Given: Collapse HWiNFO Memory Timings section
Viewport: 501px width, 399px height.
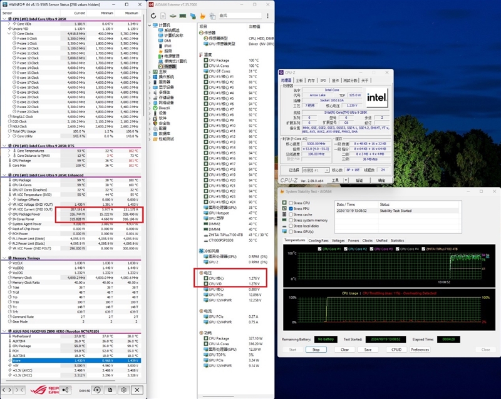Looking at the screenshot, I should (x=4, y=258).
